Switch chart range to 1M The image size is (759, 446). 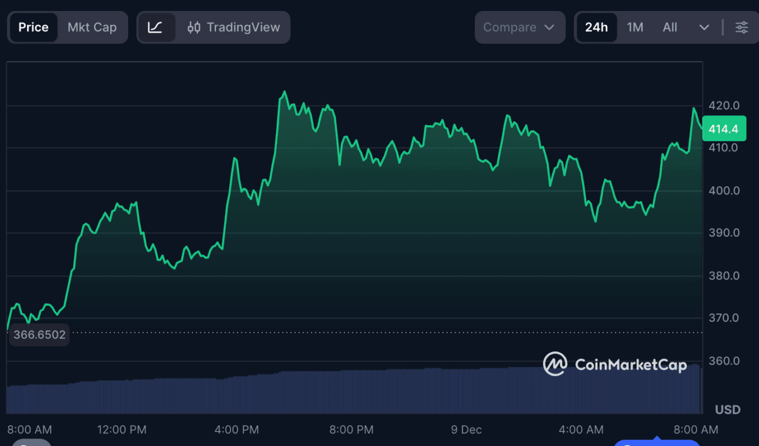(635, 27)
